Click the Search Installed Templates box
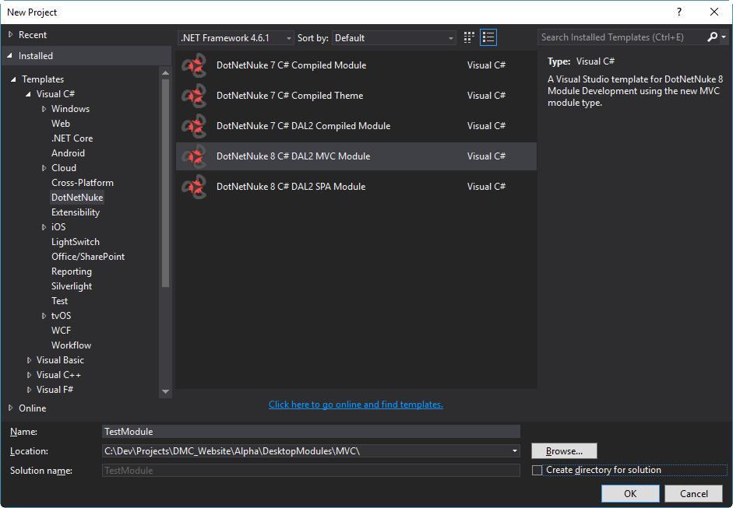This screenshot has width=733, height=508. click(622, 37)
